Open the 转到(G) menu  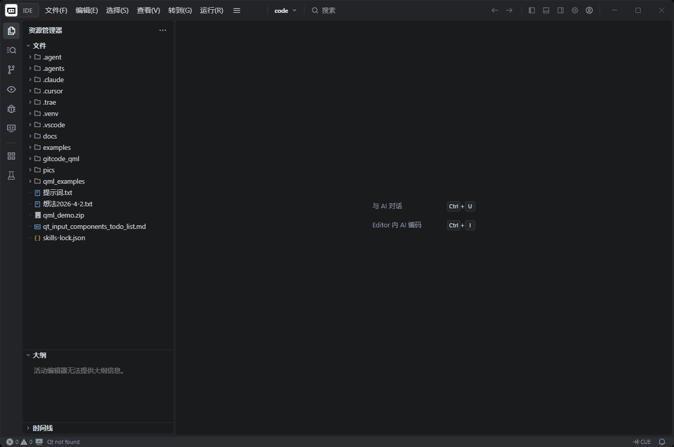180,10
